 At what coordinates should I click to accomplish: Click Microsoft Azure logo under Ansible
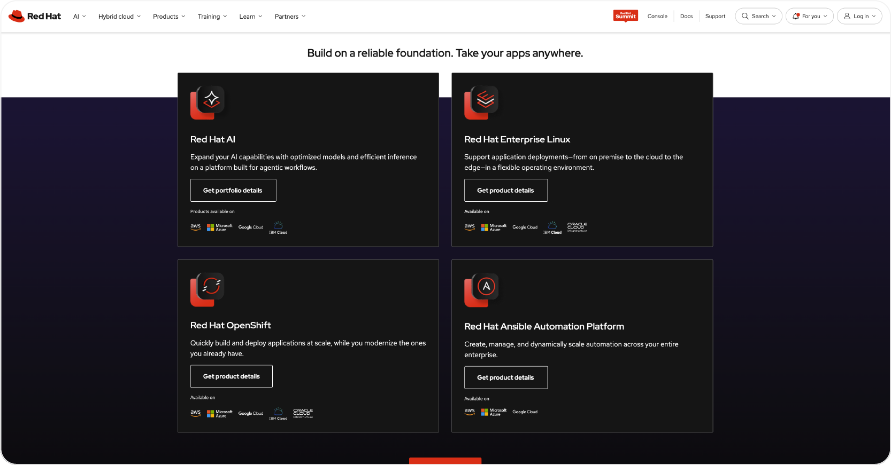point(494,412)
